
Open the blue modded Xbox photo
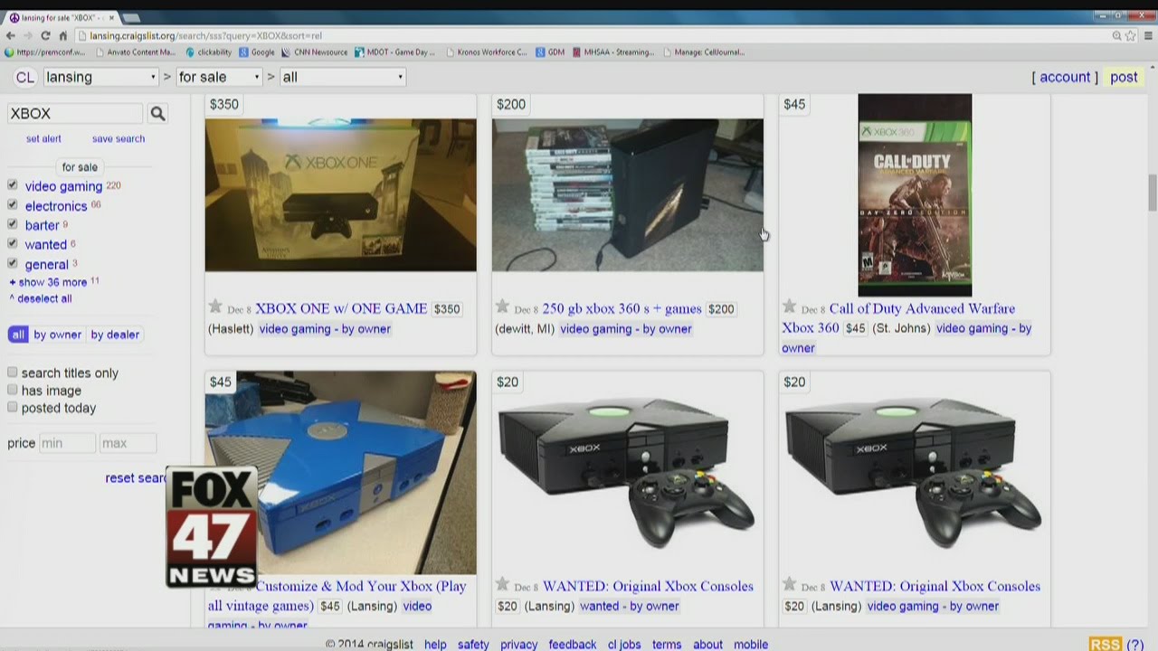[x=340, y=472]
